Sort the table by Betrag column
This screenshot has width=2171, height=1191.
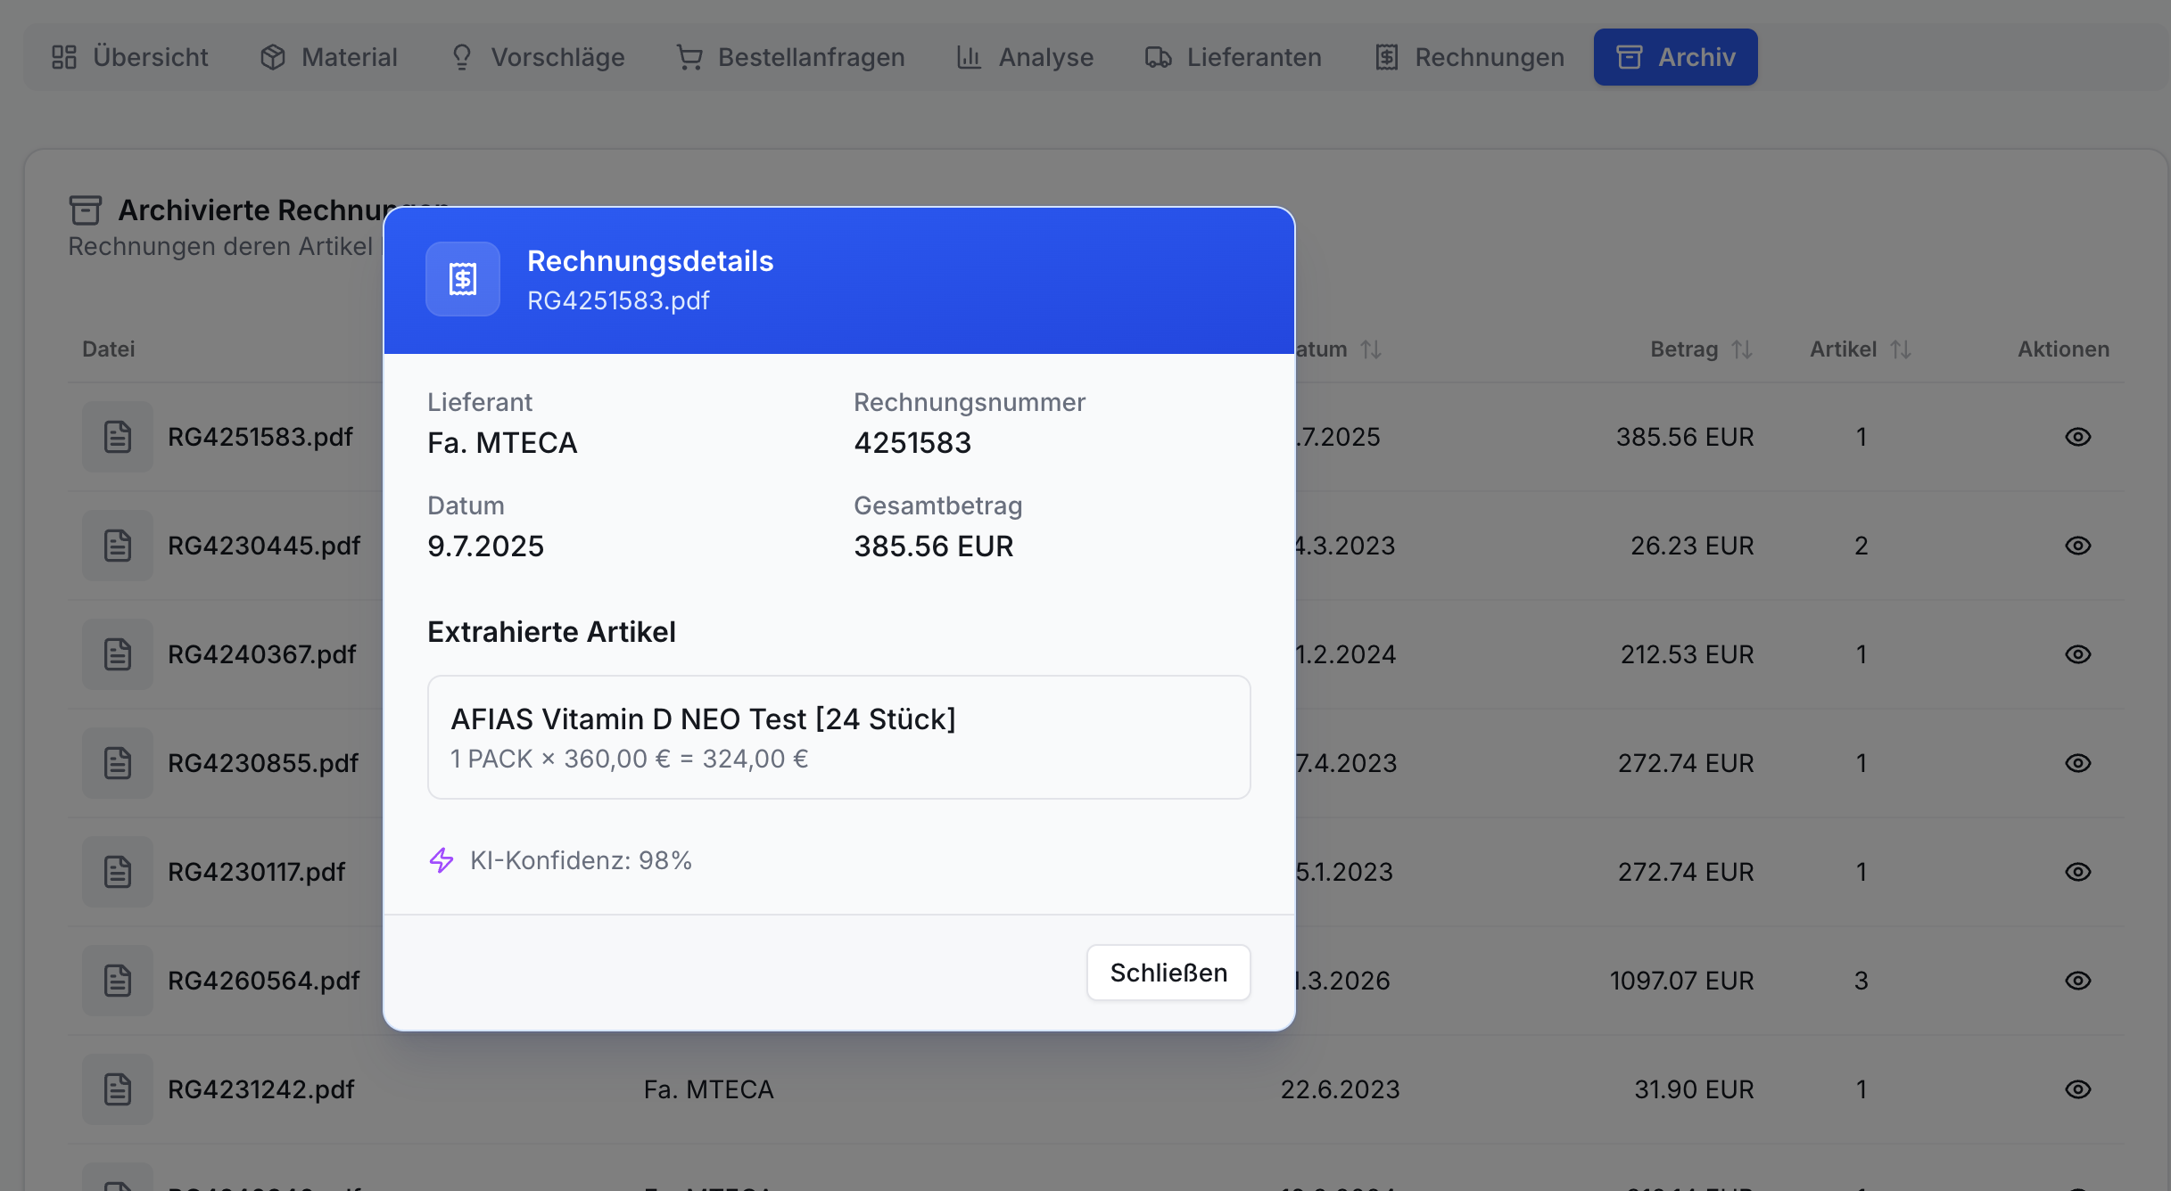(x=1702, y=349)
